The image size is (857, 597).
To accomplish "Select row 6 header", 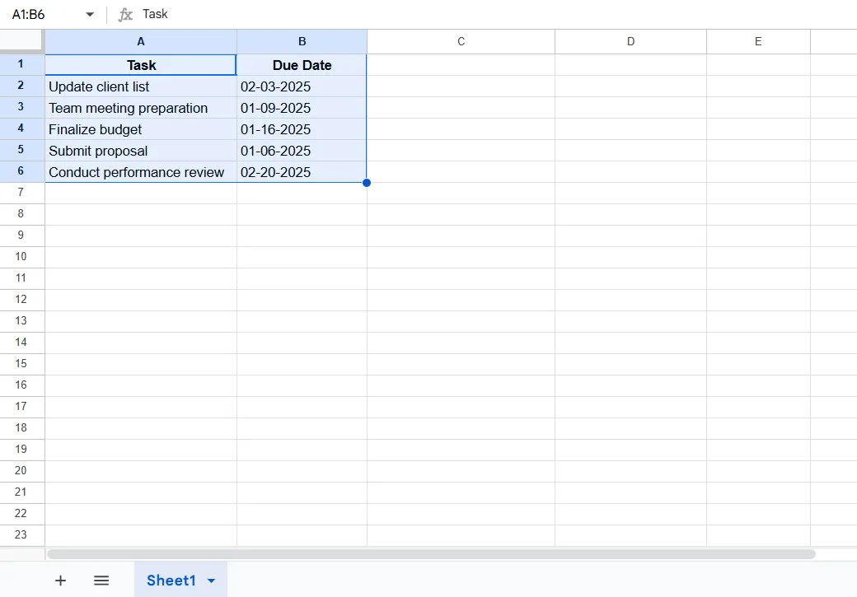I will tap(21, 171).
